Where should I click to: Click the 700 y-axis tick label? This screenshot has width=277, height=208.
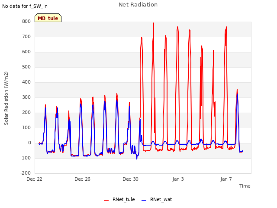(26, 36)
